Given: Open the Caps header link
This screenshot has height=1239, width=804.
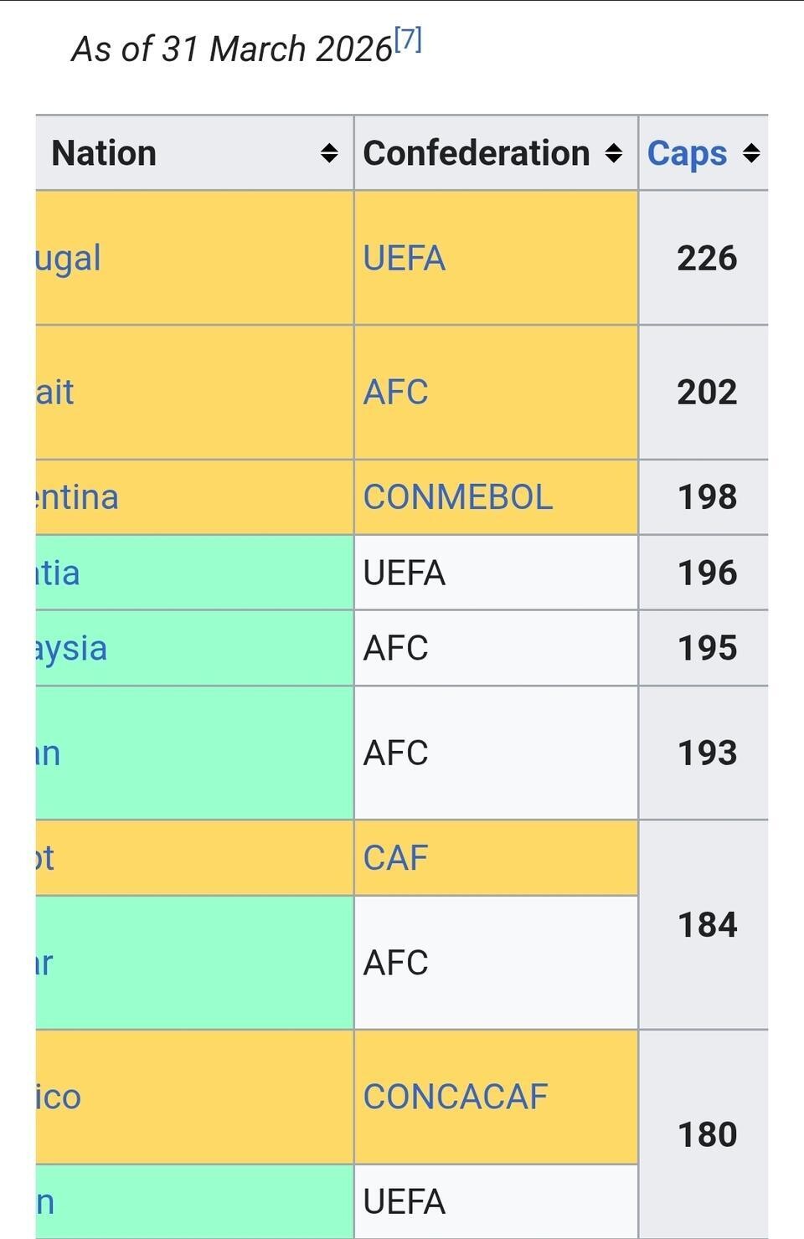Looking at the screenshot, I should pos(687,153).
